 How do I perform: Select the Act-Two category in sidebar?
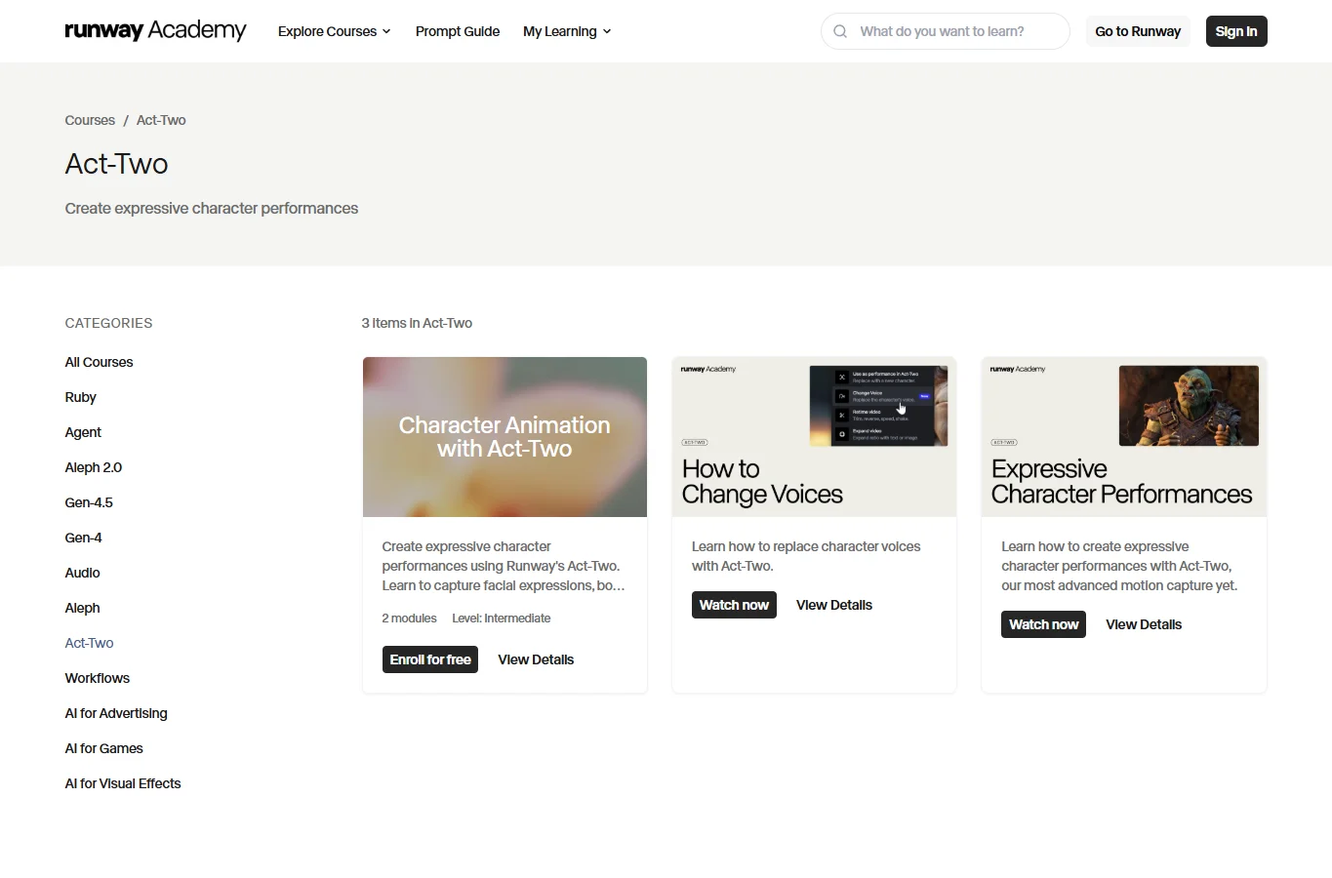pos(89,643)
